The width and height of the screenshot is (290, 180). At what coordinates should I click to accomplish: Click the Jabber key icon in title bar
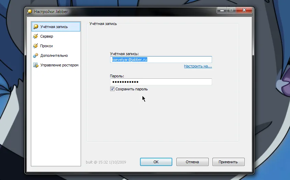[30, 12]
